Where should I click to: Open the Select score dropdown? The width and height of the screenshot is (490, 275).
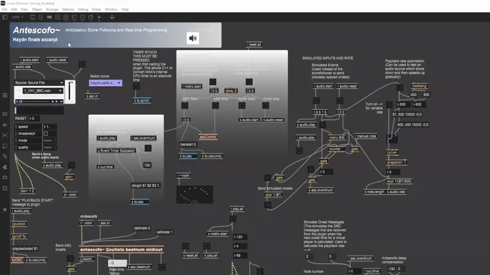coord(105,83)
